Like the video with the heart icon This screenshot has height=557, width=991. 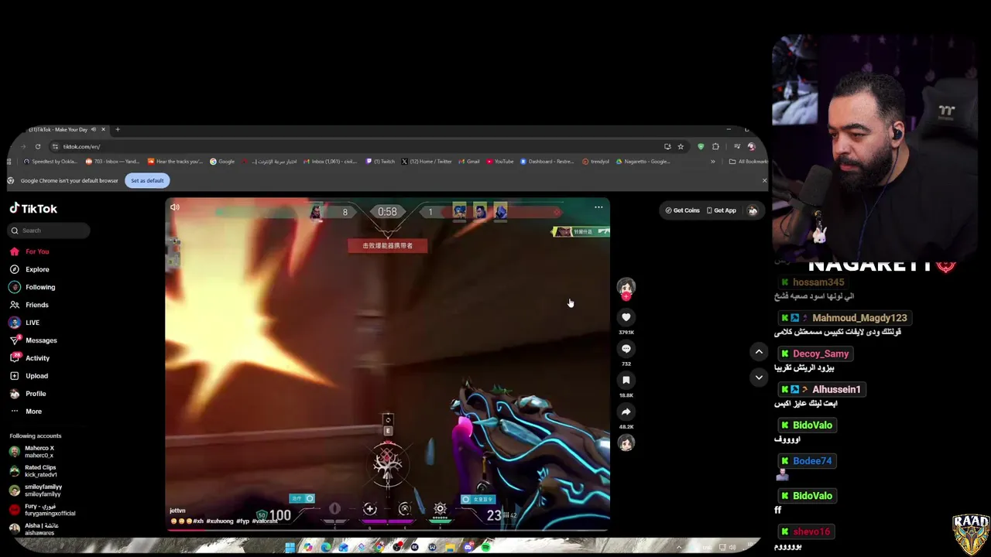coord(626,317)
